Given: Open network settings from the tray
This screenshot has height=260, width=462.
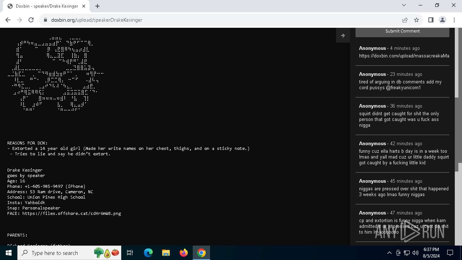Looking at the screenshot, I should click(407, 253).
